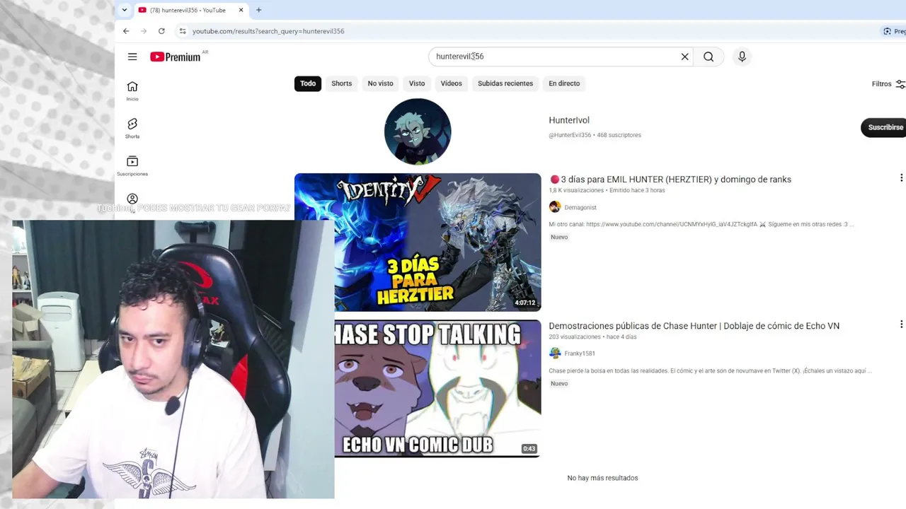Image resolution: width=906 pixels, height=509 pixels.
Task: Open the Franky1581 channel avatar
Action: (x=555, y=353)
